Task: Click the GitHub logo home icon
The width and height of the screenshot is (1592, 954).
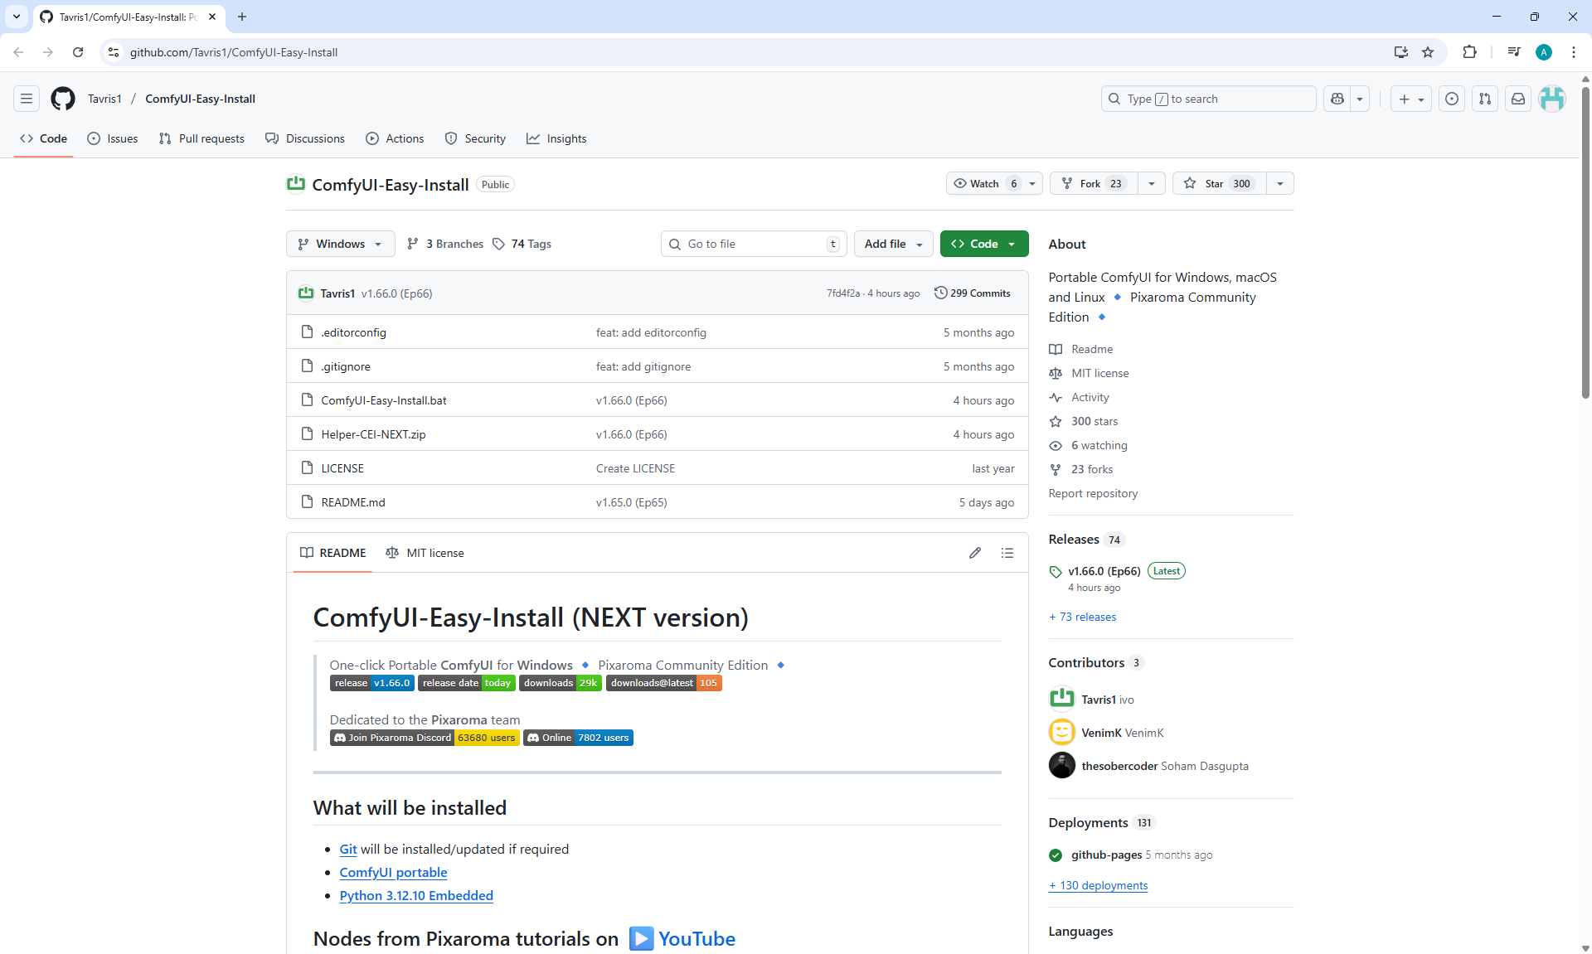Action: point(63,99)
